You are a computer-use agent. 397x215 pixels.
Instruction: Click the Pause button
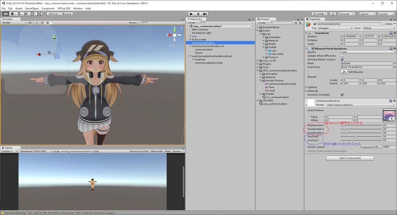point(198,14)
